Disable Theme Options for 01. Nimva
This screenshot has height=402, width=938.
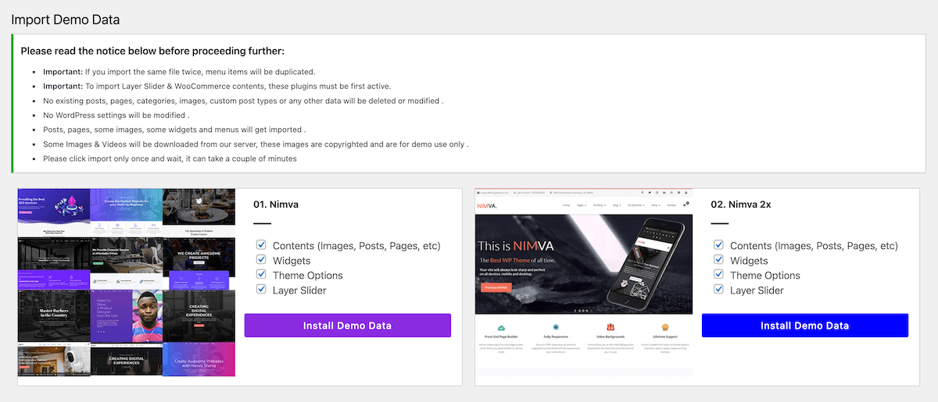(261, 275)
